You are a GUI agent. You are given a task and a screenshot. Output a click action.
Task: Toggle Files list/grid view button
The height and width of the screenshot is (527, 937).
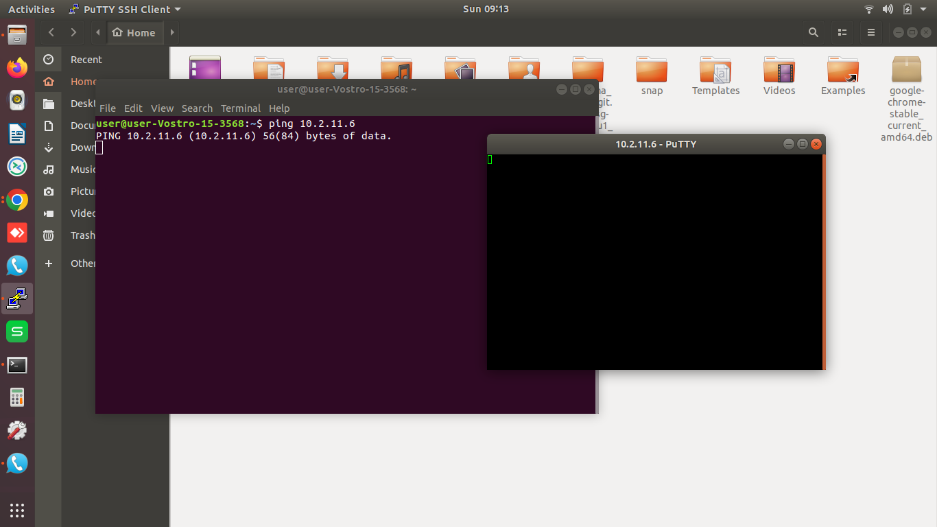point(842,32)
